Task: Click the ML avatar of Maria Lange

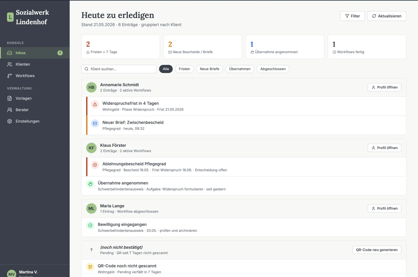Action: pyautogui.click(x=91, y=209)
